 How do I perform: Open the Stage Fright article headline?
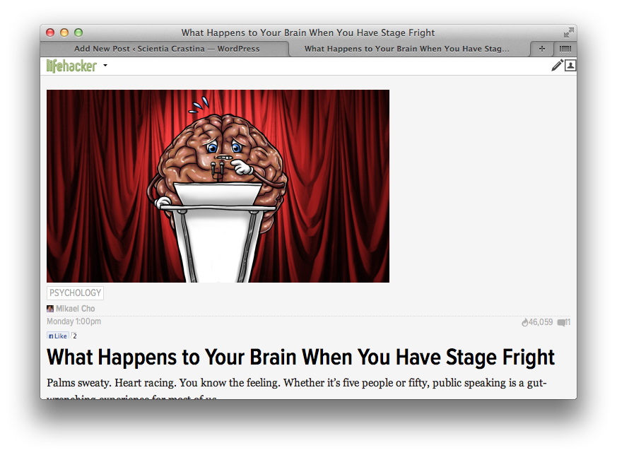pos(300,357)
